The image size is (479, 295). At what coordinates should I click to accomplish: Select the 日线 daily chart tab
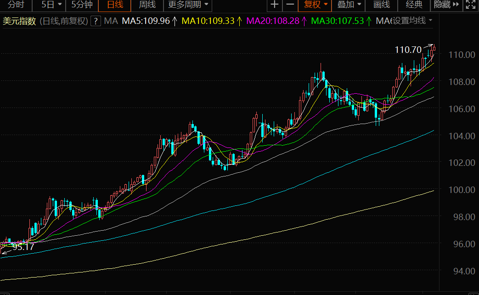(115, 5)
